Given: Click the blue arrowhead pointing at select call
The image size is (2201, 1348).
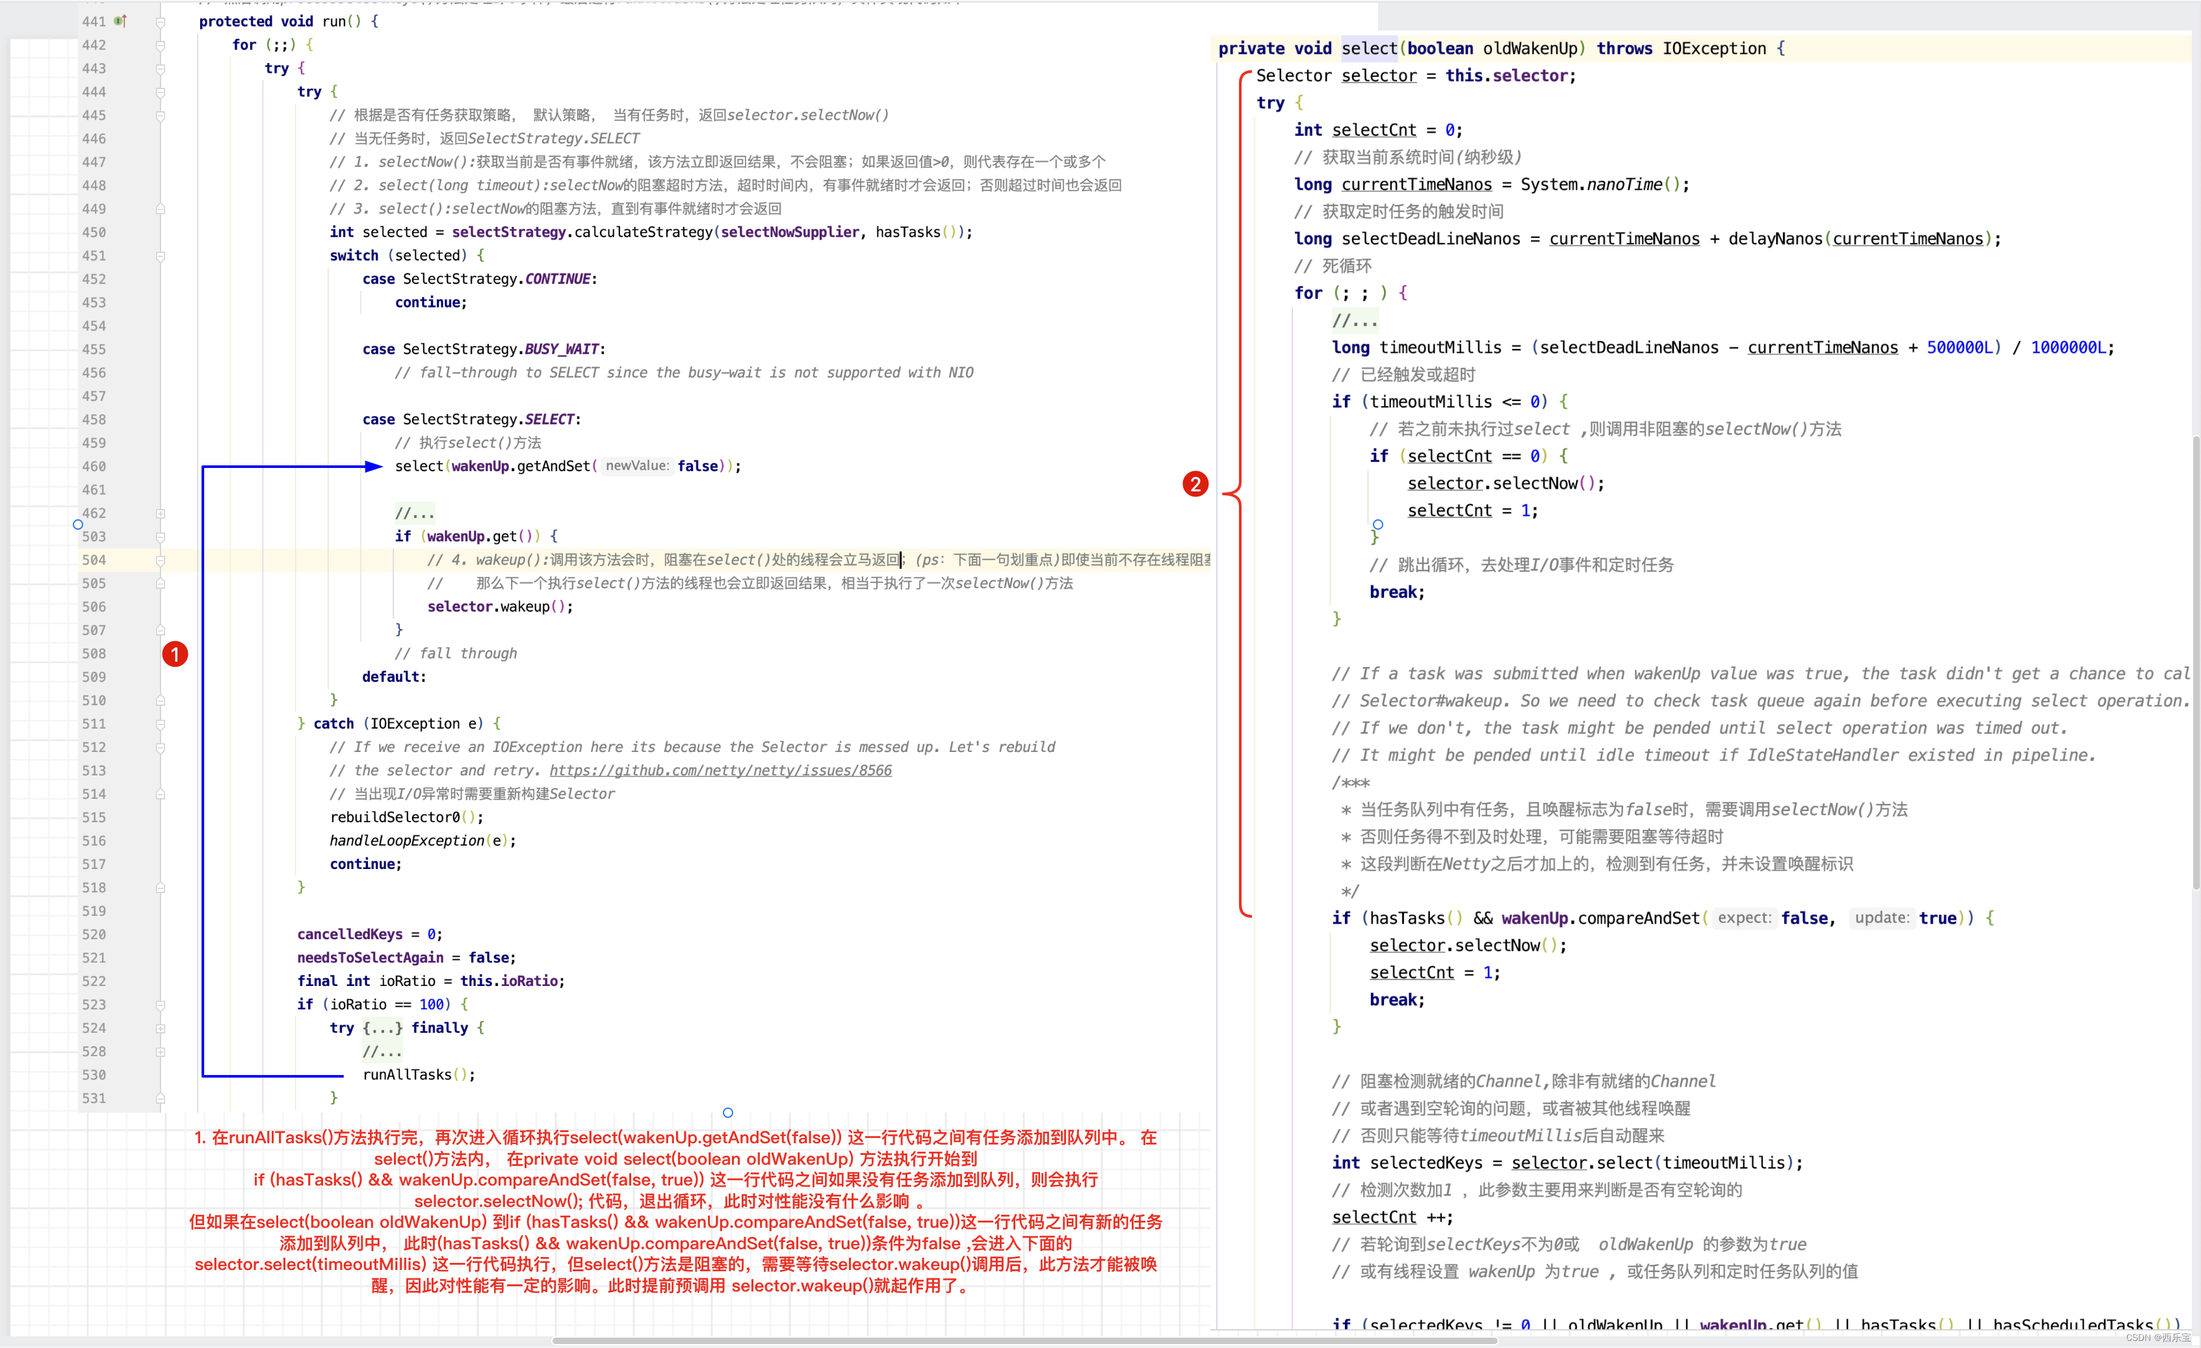Looking at the screenshot, I should click(373, 466).
